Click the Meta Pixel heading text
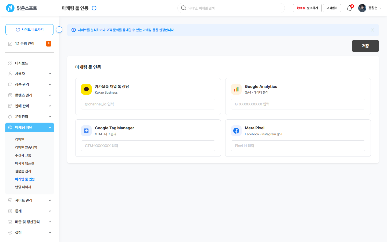Screen dimensions: 387x242 tap(255, 128)
